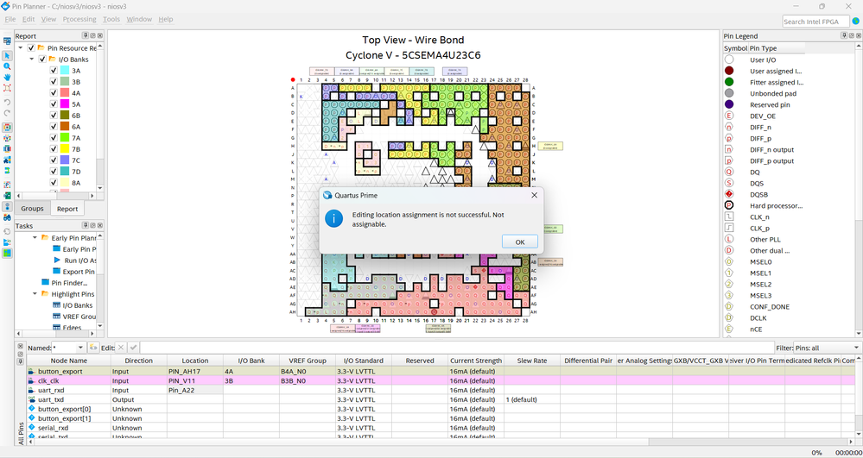Screen dimensions: 863x458
Task: Close the Tasks panel
Action: [x=100, y=225]
